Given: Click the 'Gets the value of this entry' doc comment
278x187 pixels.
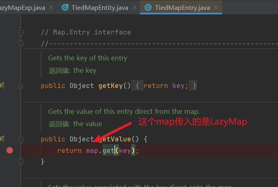Looking at the screenshot, I should click(124, 112).
